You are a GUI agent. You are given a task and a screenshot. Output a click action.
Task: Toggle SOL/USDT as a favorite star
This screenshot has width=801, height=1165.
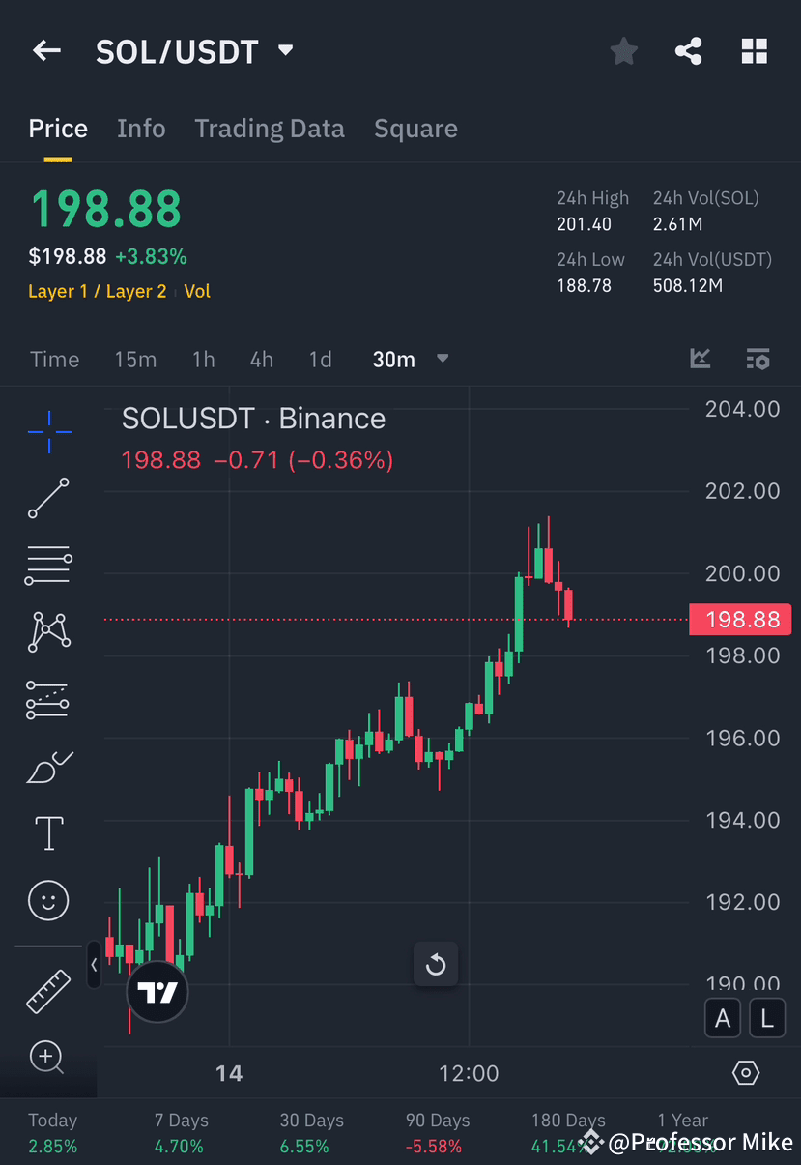click(x=623, y=51)
